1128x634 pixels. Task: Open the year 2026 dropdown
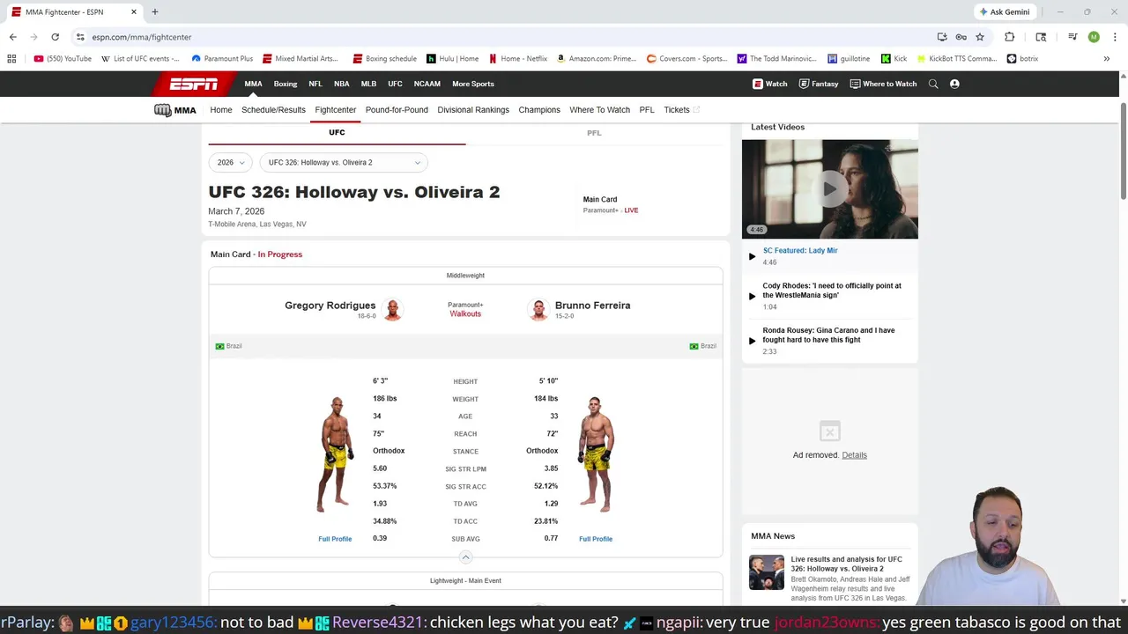pyautogui.click(x=231, y=162)
